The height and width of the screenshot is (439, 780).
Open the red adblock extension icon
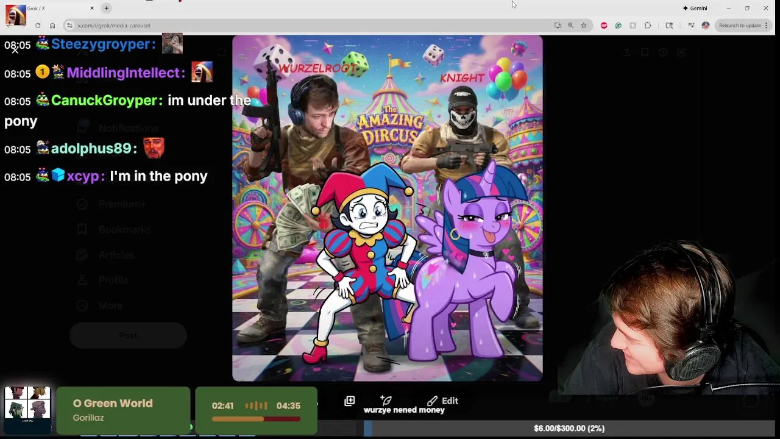tap(604, 25)
